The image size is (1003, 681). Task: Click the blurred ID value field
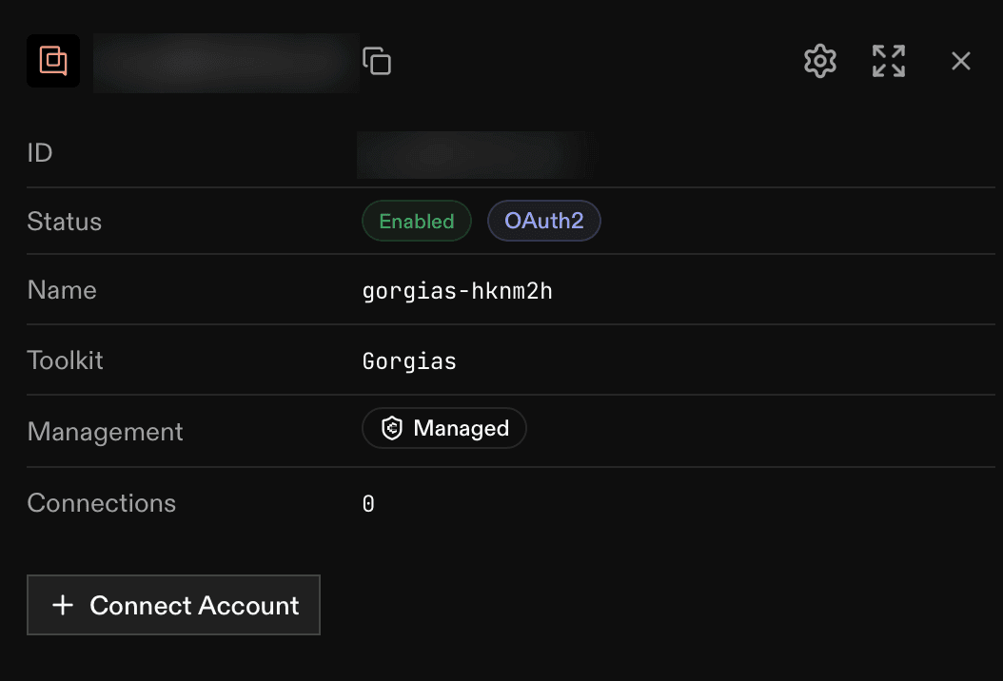coord(475,154)
